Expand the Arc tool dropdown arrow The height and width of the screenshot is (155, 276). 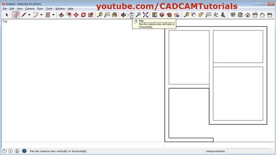click(x=41, y=15)
